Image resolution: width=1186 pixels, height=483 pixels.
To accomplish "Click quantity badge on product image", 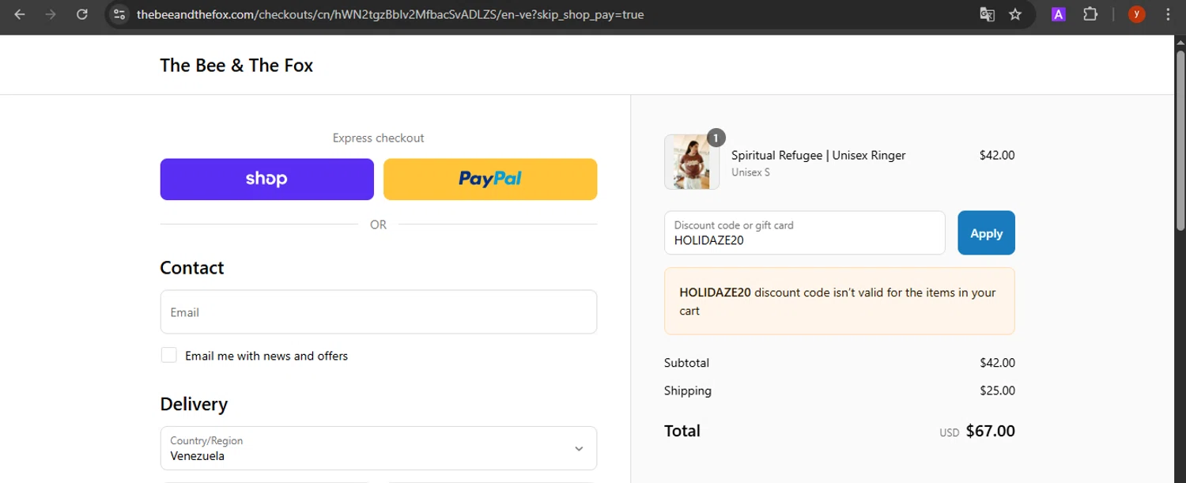I will (x=716, y=138).
